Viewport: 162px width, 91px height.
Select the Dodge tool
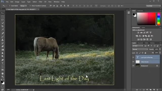click(3, 56)
